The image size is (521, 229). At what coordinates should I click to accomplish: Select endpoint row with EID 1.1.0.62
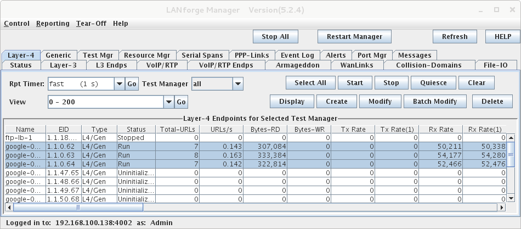coord(256,147)
